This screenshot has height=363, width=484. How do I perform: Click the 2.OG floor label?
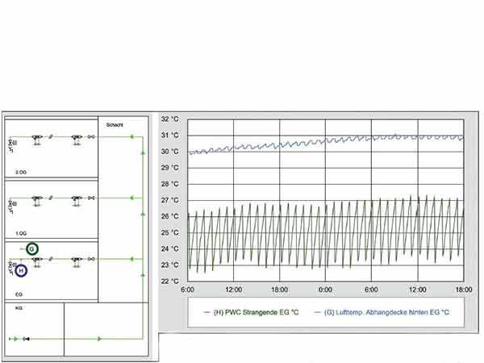click(x=21, y=173)
